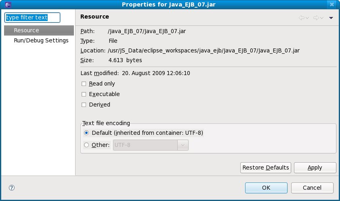Confirm with the OK button
The height and width of the screenshot is (201, 340).
pos(266,188)
